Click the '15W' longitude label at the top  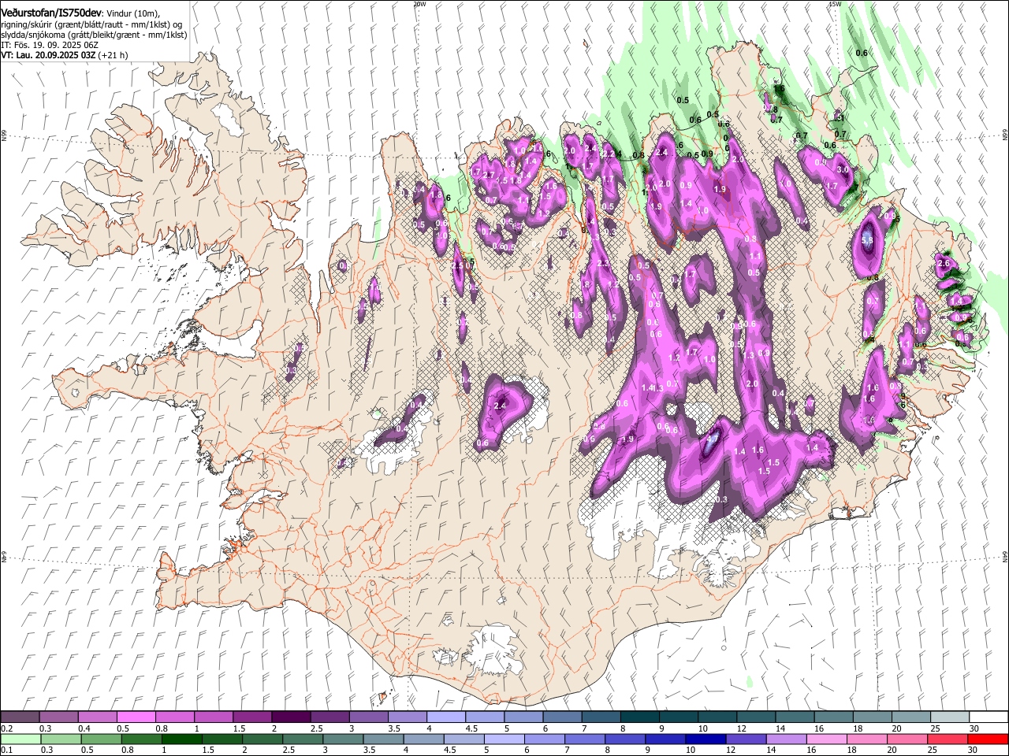coord(835,4)
